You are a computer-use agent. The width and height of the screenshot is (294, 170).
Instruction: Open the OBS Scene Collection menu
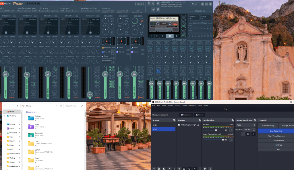[189, 106]
